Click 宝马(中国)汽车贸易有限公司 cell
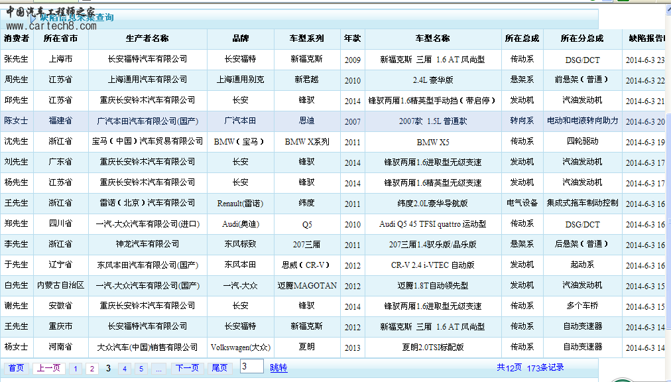This screenshot has height=382, width=671. [148, 142]
